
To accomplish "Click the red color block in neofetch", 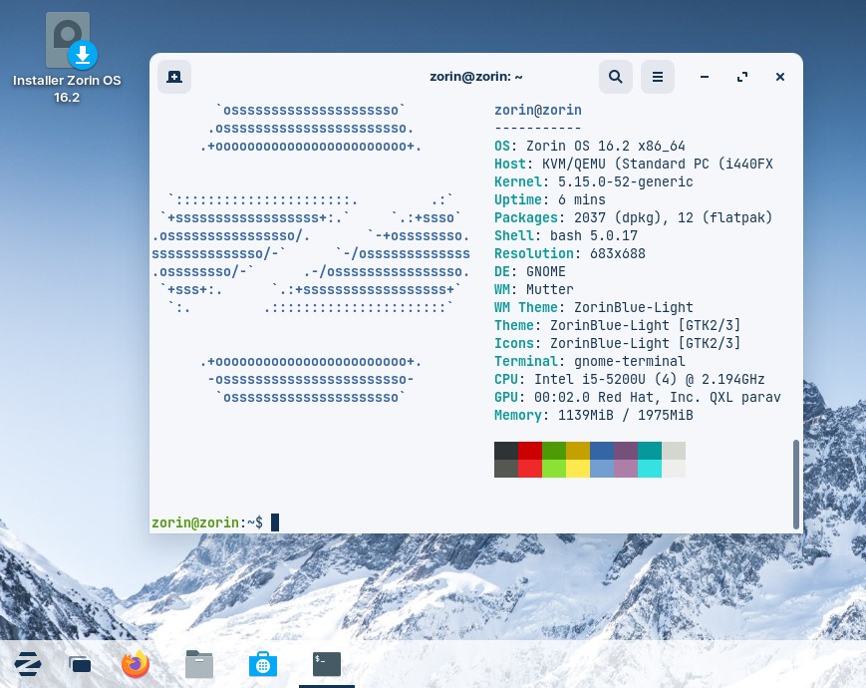I will coord(529,451).
